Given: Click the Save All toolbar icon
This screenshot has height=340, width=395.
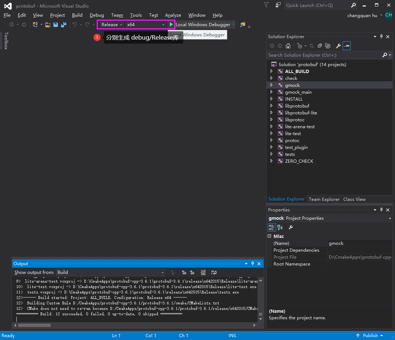Looking at the screenshot, I should (x=64, y=24).
